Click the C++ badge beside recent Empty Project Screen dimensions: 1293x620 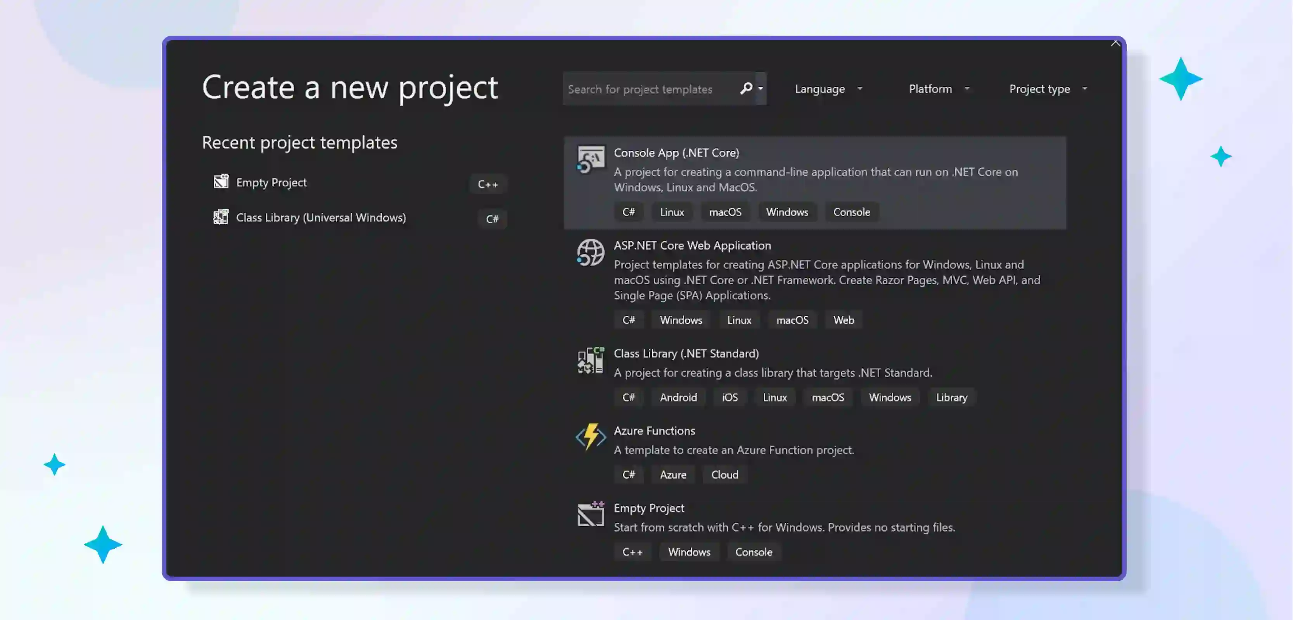pyautogui.click(x=487, y=184)
